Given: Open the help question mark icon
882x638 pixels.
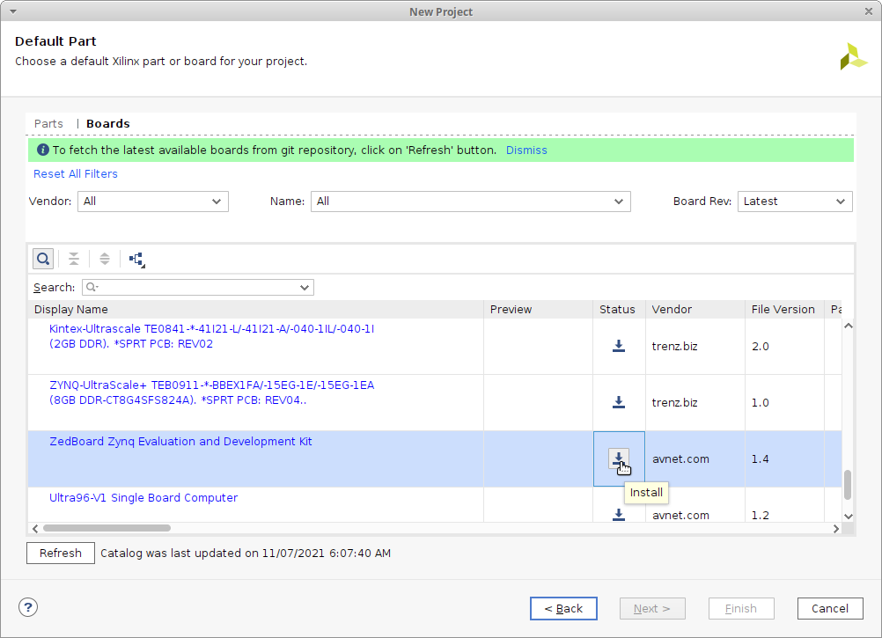Looking at the screenshot, I should click(x=28, y=607).
